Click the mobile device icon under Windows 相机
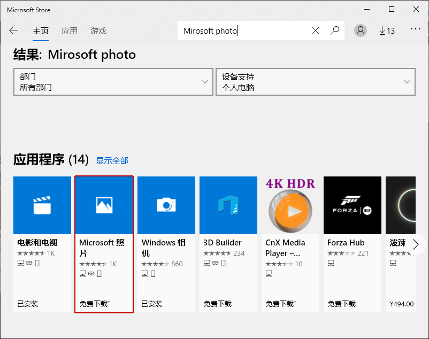 (x=153, y=274)
